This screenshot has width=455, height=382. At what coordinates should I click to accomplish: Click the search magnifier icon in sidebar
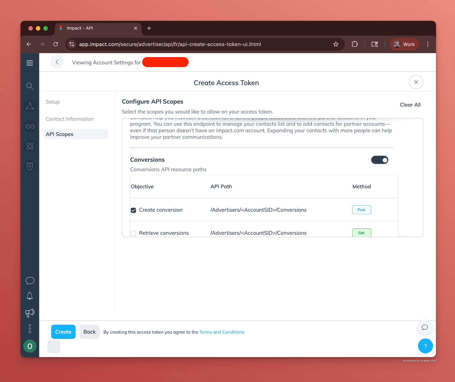30,86
